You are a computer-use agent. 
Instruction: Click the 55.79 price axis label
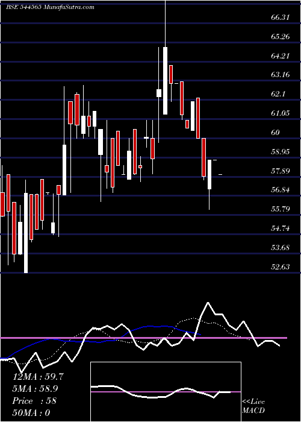tap(281, 209)
